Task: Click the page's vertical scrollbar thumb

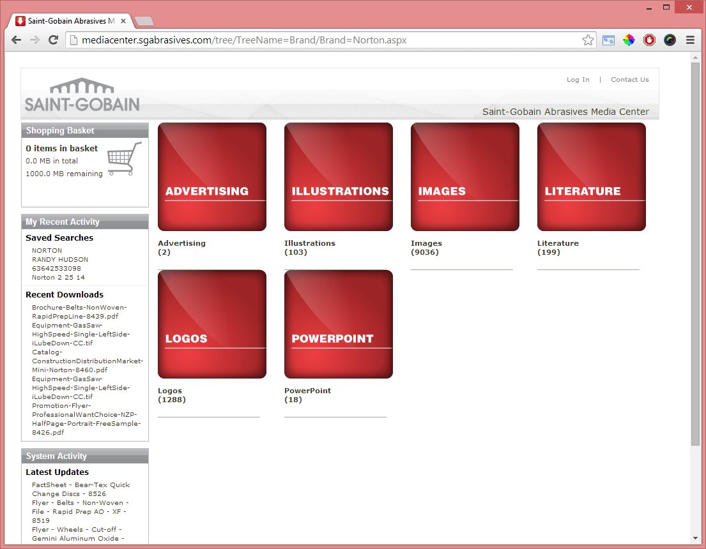Action: [x=695, y=254]
